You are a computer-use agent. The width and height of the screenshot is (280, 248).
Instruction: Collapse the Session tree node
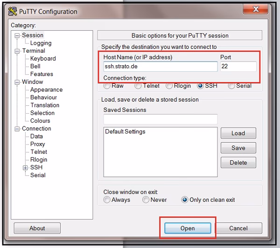(x=17, y=35)
